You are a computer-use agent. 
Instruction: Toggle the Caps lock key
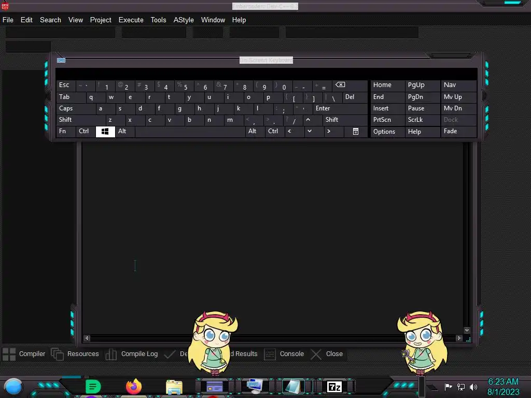point(76,109)
